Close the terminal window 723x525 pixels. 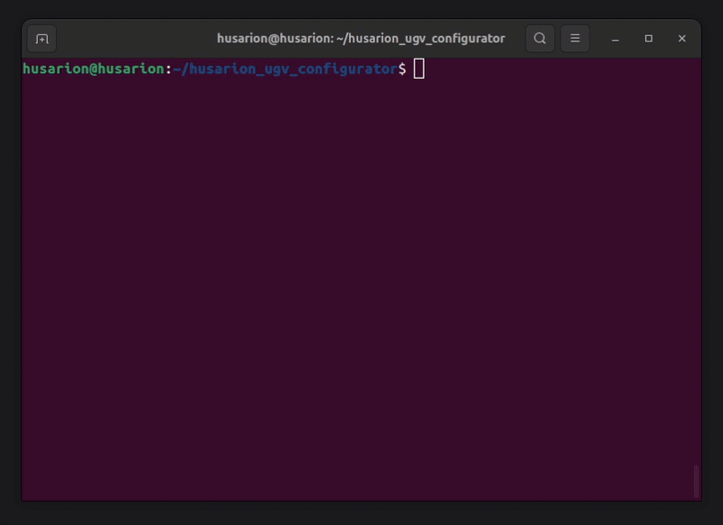tap(682, 38)
